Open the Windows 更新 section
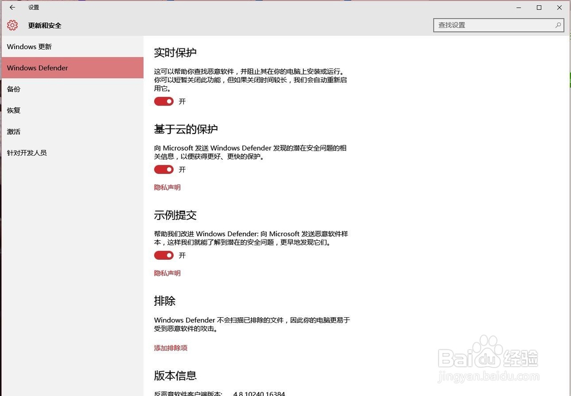Screen dimensions: 571x396 (73, 47)
